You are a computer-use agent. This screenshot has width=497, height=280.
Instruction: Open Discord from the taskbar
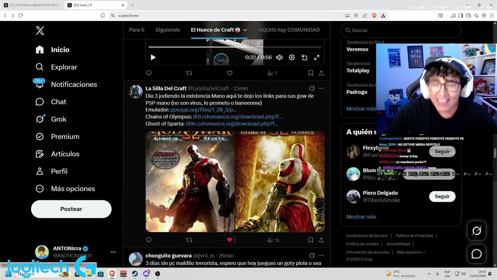coord(146,274)
